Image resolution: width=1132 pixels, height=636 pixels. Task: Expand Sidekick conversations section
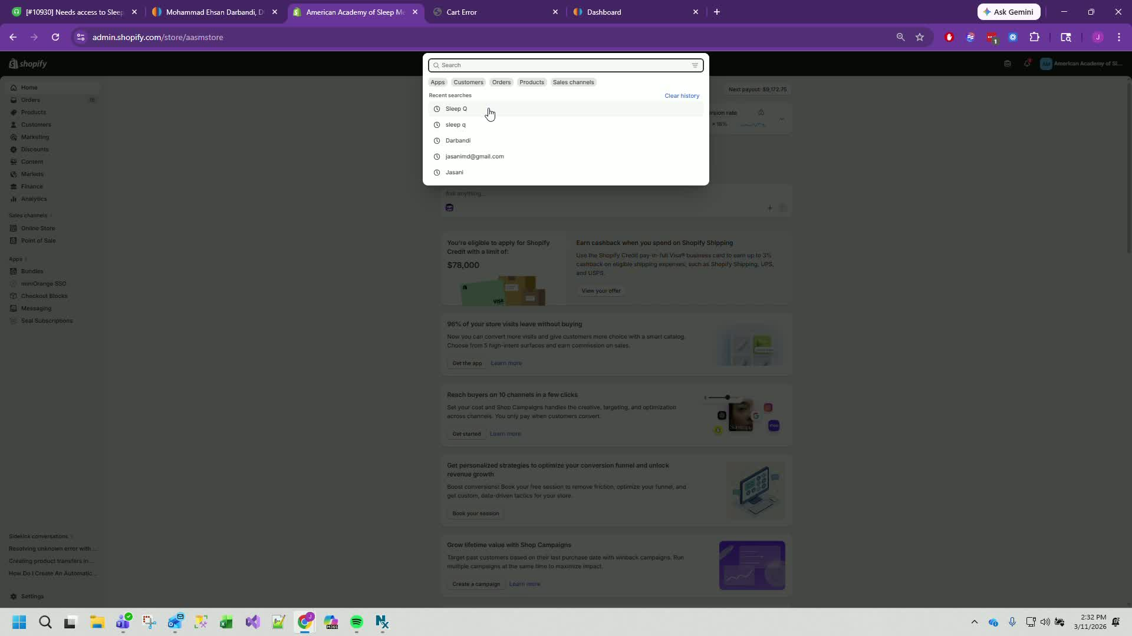39,536
